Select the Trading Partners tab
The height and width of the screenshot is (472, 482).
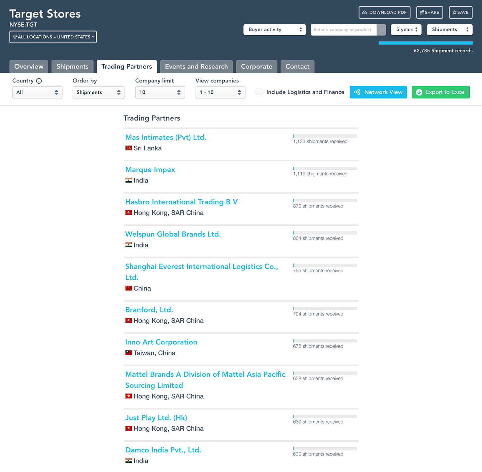[x=127, y=67]
